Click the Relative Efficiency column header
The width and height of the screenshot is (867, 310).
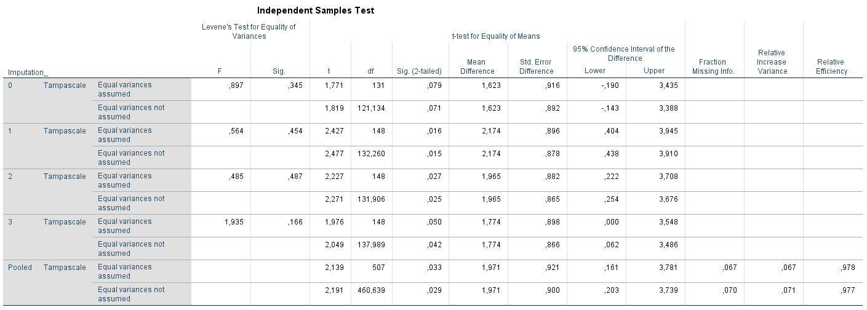coord(830,66)
